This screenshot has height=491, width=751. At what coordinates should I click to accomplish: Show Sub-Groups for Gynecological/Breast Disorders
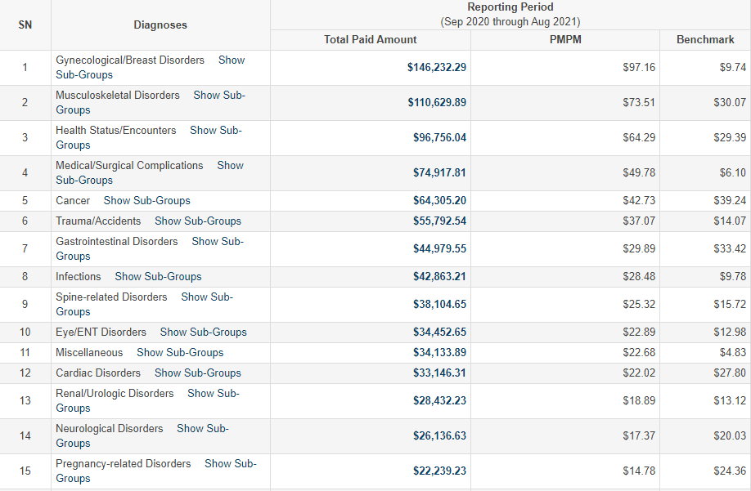click(x=231, y=60)
